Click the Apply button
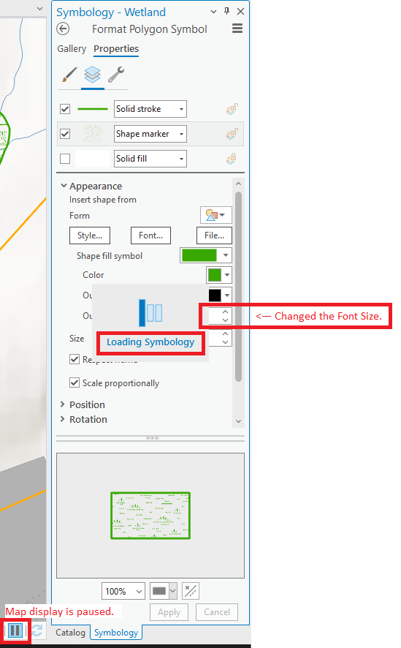 tap(169, 612)
